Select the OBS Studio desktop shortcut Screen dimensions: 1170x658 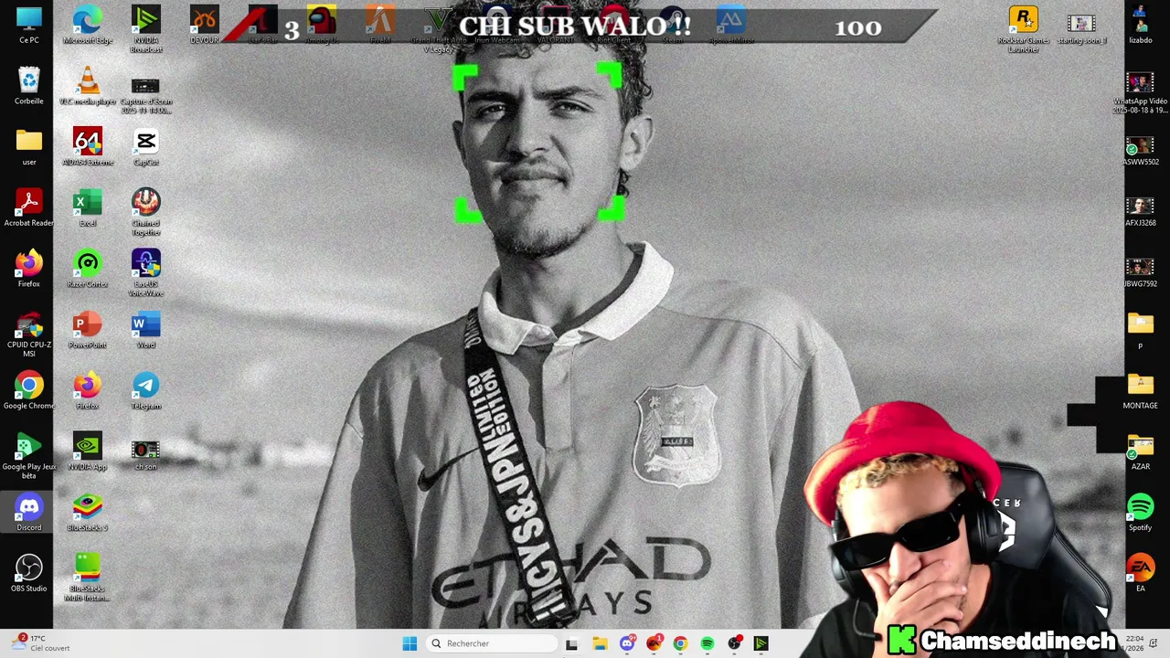(x=29, y=573)
